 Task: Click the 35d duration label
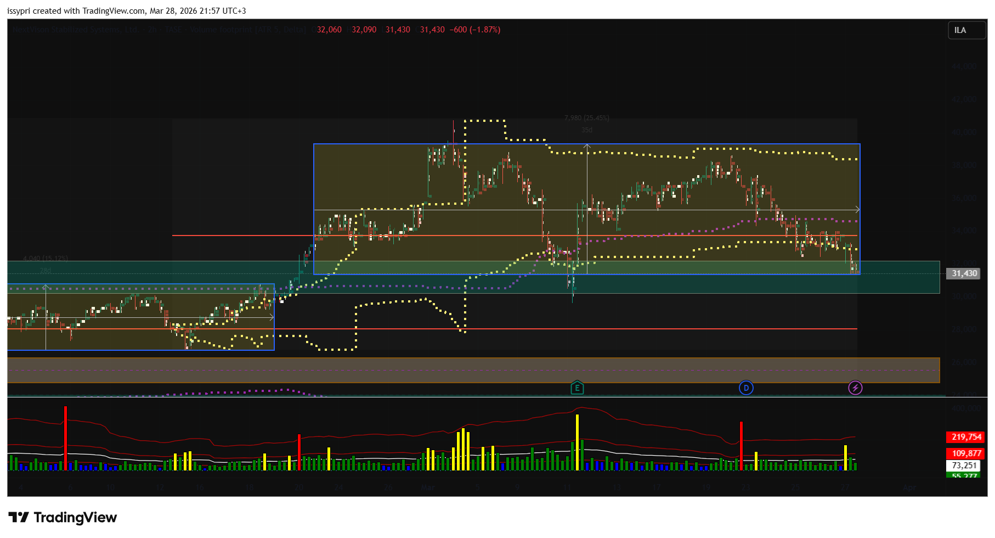[x=587, y=130]
